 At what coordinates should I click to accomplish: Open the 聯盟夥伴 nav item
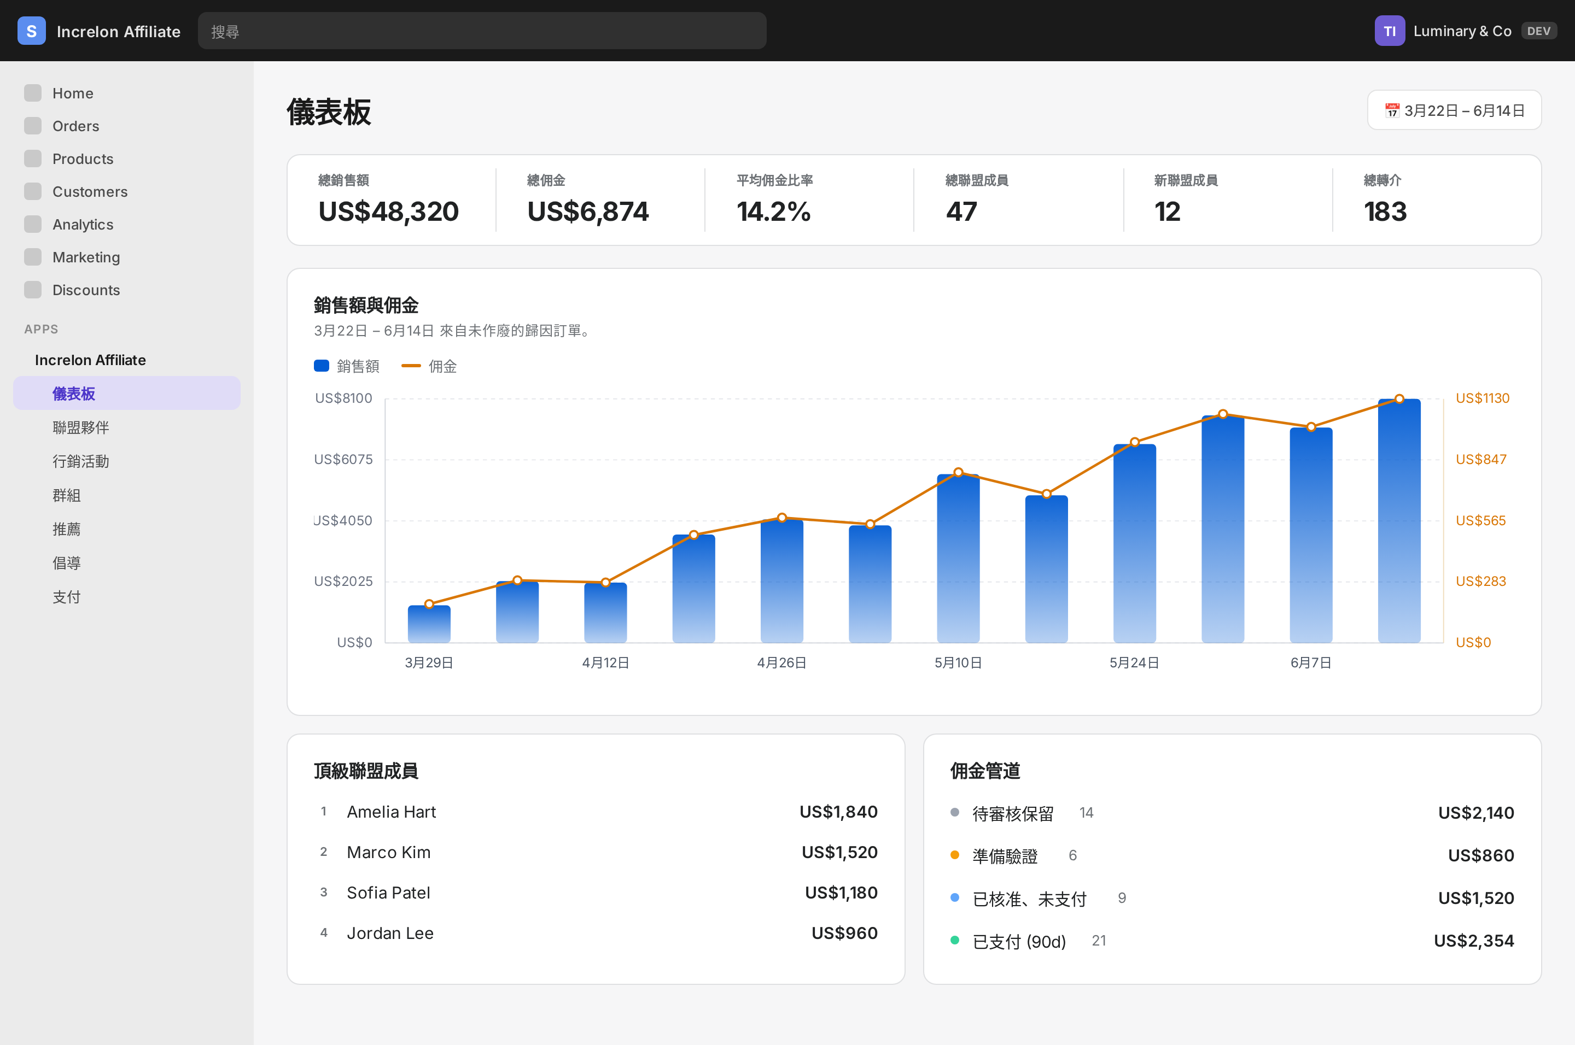tap(127, 427)
